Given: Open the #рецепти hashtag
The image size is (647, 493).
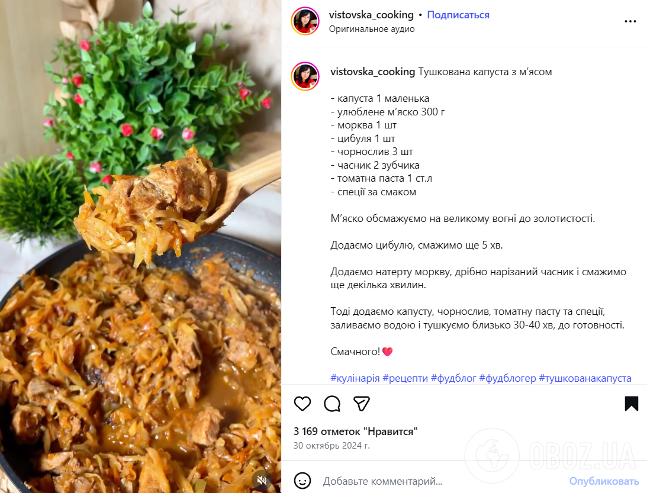Looking at the screenshot, I should [405, 378].
